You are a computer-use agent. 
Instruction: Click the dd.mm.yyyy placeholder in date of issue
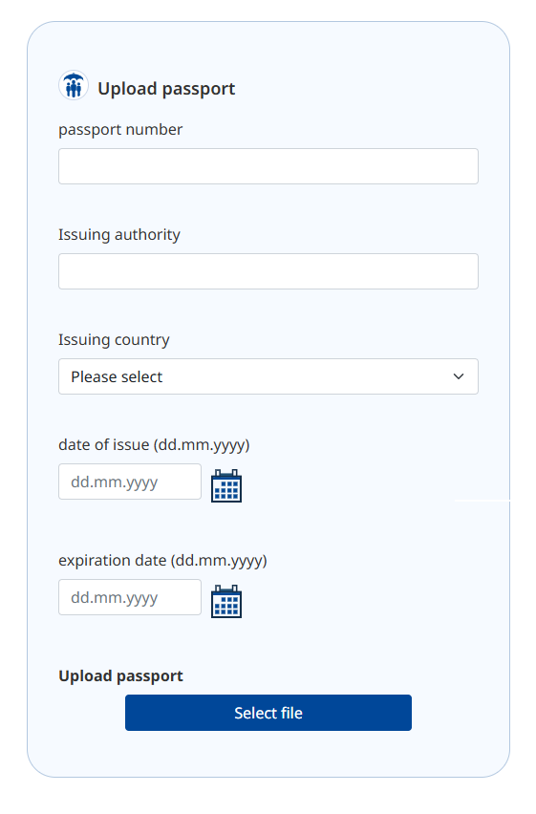[115, 482]
